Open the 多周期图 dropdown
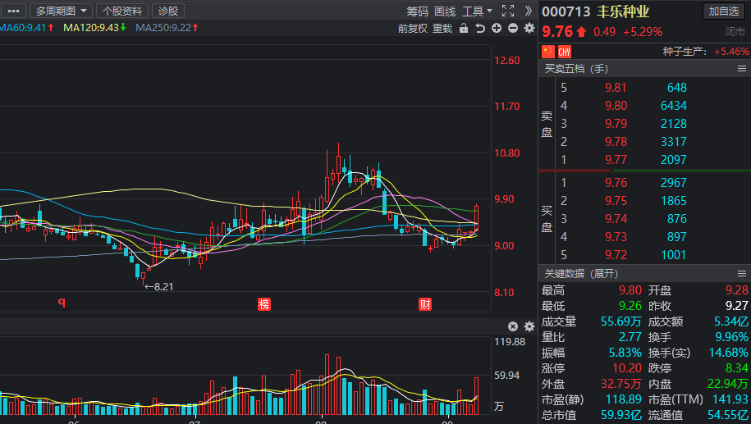This screenshot has width=751, height=424. [61, 11]
